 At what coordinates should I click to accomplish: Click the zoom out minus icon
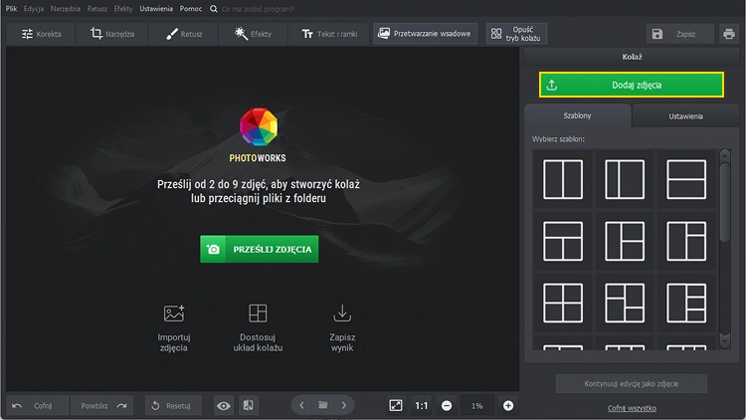coord(447,405)
